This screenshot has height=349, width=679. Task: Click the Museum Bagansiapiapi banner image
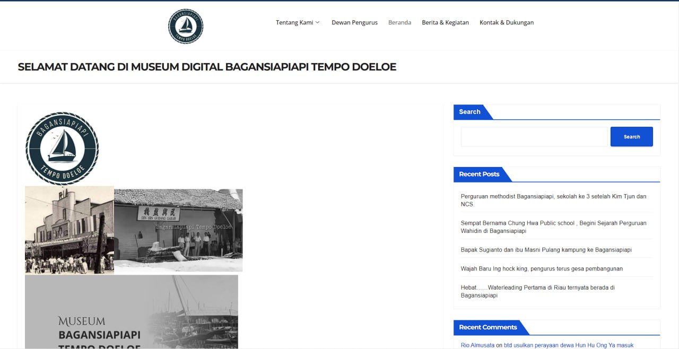tap(131, 312)
